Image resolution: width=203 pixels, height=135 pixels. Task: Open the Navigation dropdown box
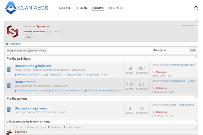click(x=171, y=50)
